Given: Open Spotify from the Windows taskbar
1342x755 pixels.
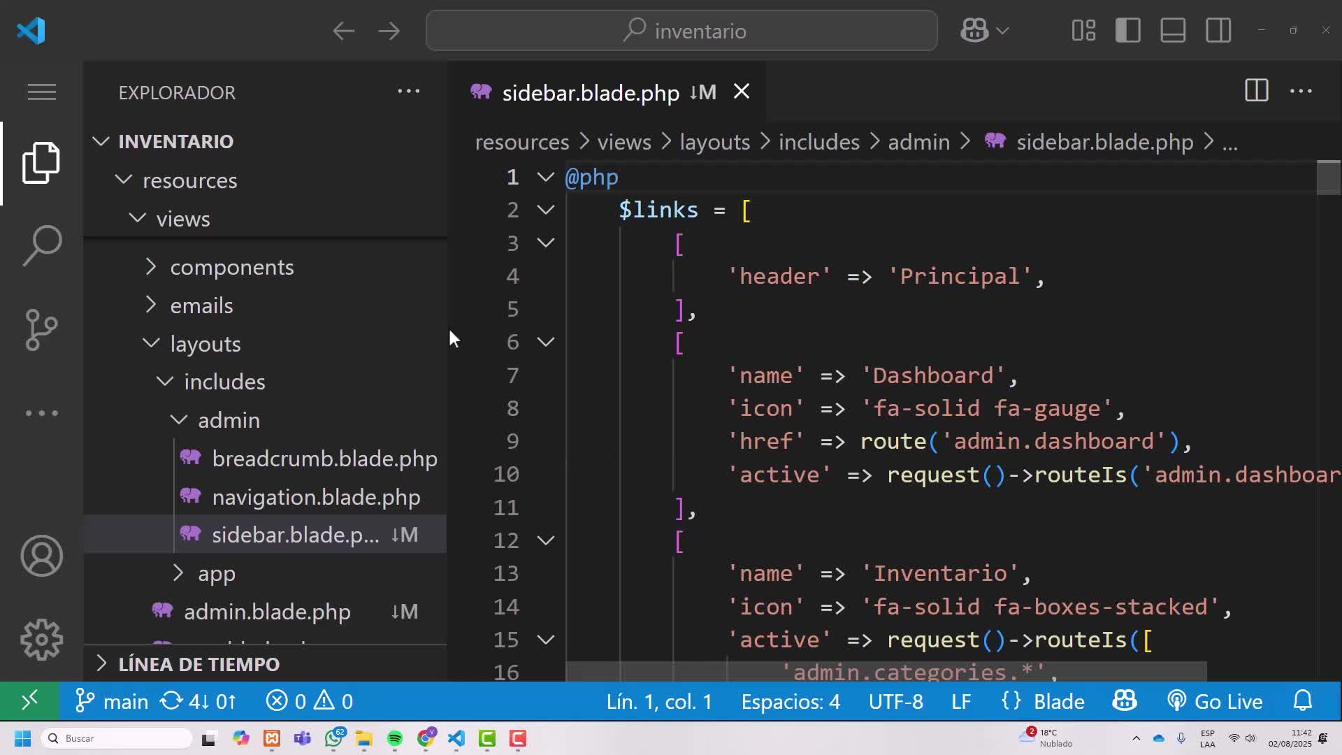Looking at the screenshot, I should coord(395,738).
